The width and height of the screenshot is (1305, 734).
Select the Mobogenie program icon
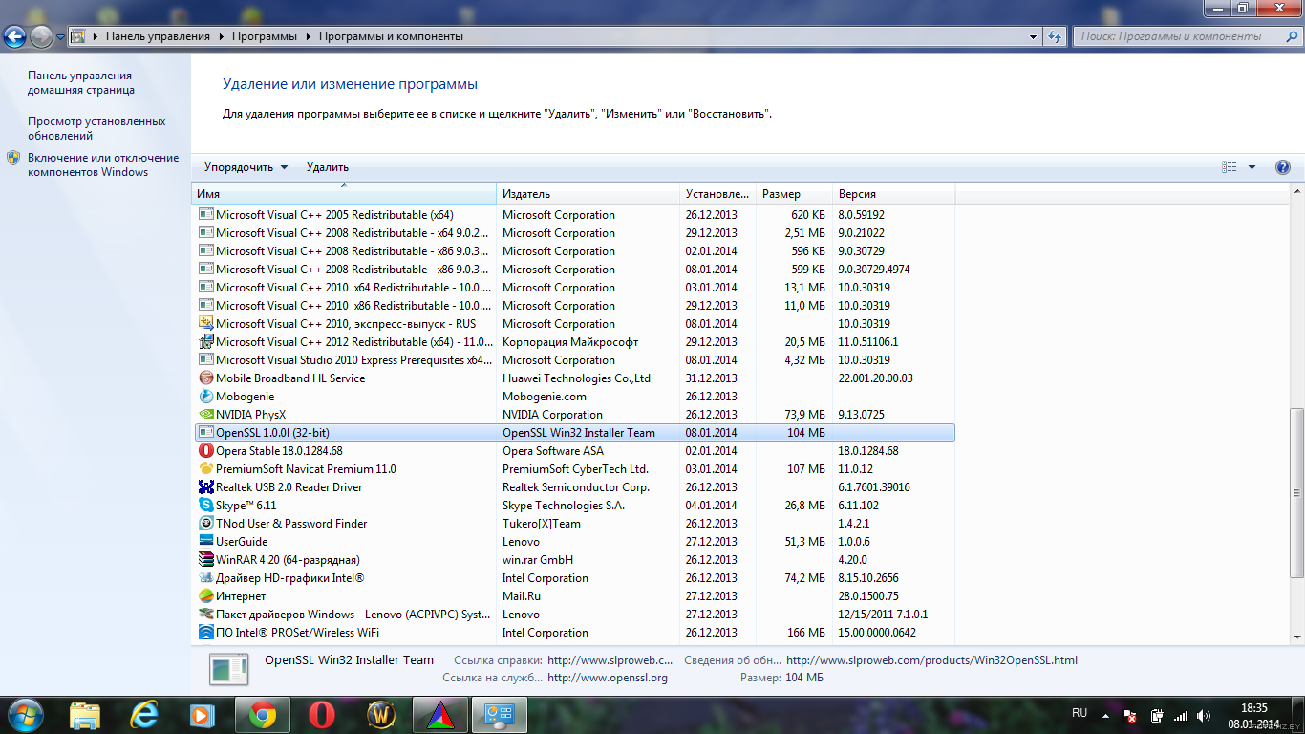point(205,396)
